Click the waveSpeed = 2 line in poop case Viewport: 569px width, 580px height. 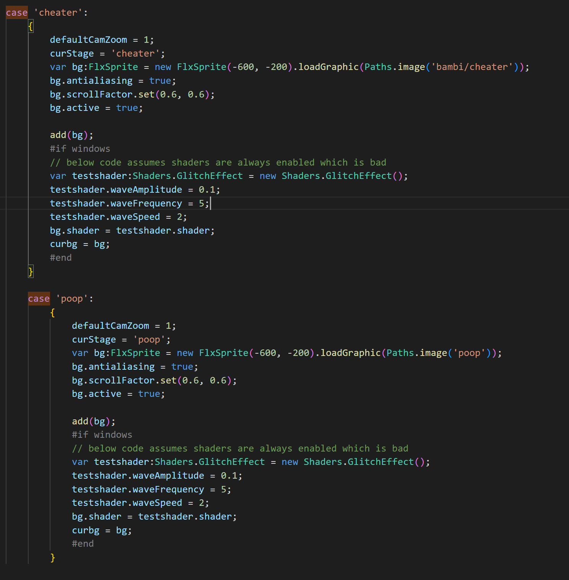pos(140,502)
